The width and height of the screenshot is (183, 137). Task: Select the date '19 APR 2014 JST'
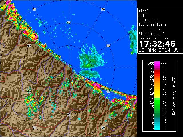[x=160, y=50]
